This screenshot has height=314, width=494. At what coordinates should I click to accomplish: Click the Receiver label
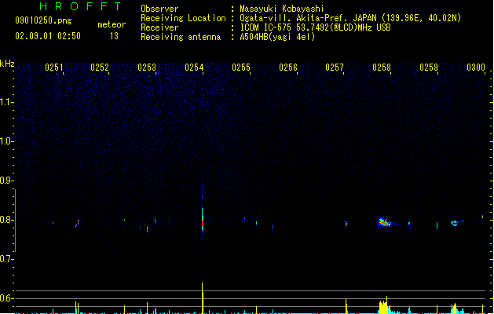(x=159, y=27)
